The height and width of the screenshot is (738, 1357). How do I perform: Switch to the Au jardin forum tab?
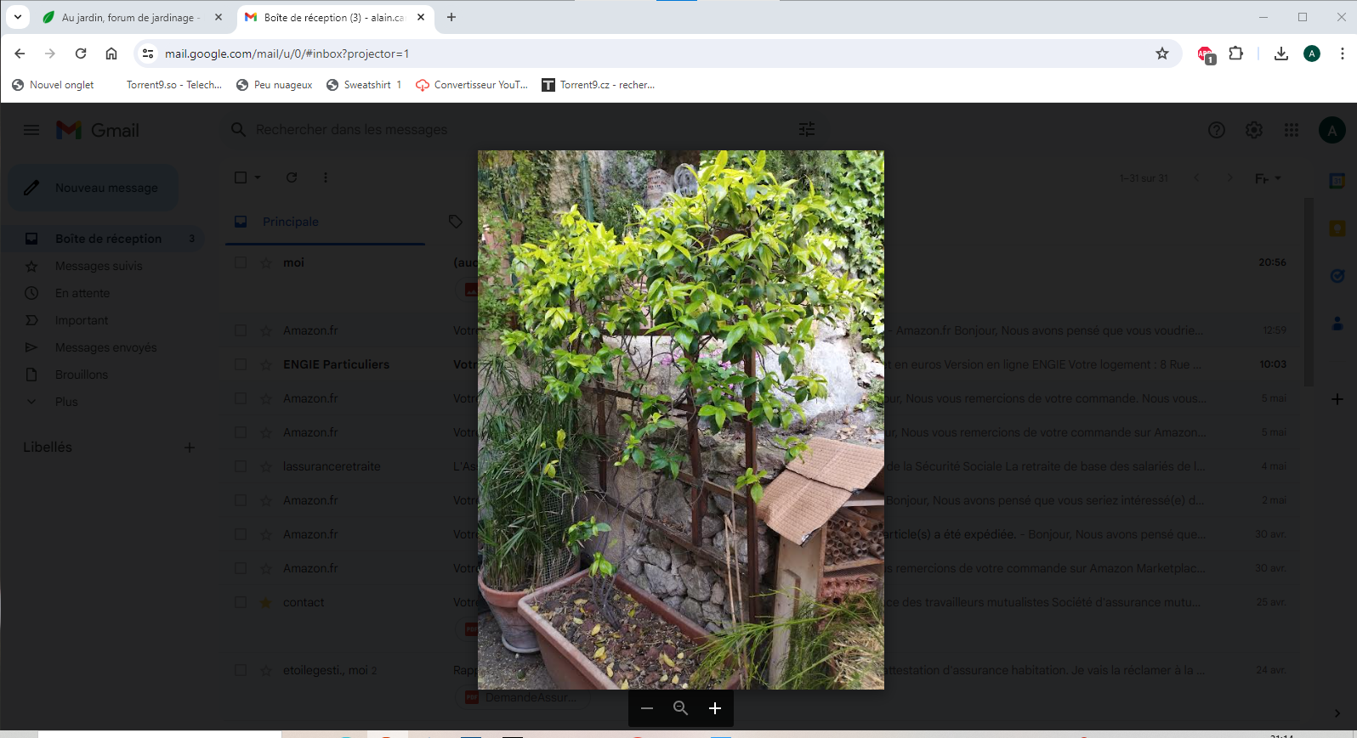coord(128,17)
